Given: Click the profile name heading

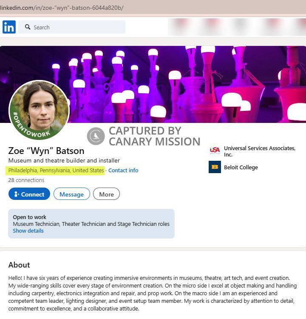Looking at the screenshot, I should pyautogui.click(x=46, y=151).
